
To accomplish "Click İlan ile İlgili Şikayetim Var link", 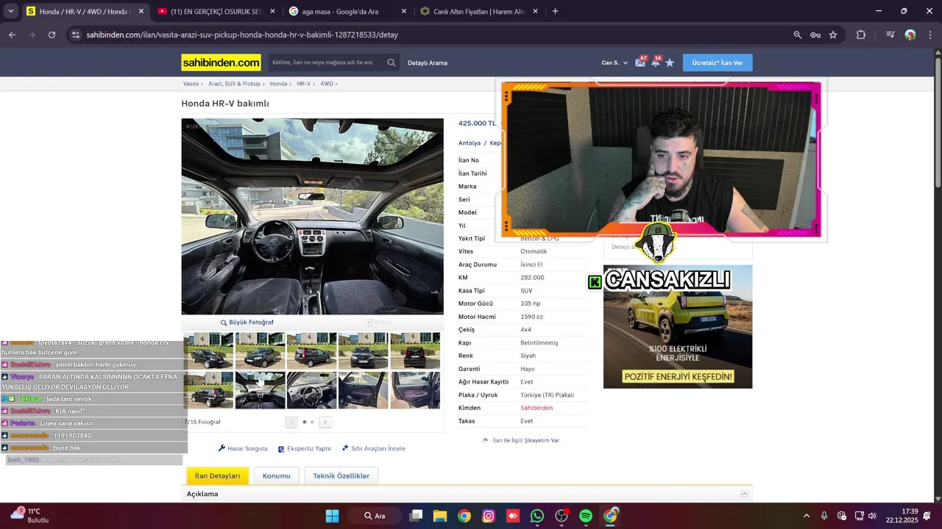I will click(x=521, y=440).
